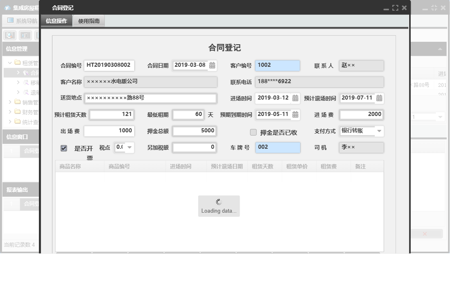Open the 支付方式 payment method dropdown
Image resolution: width=450 pixels, height=293 pixels.
click(380, 132)
